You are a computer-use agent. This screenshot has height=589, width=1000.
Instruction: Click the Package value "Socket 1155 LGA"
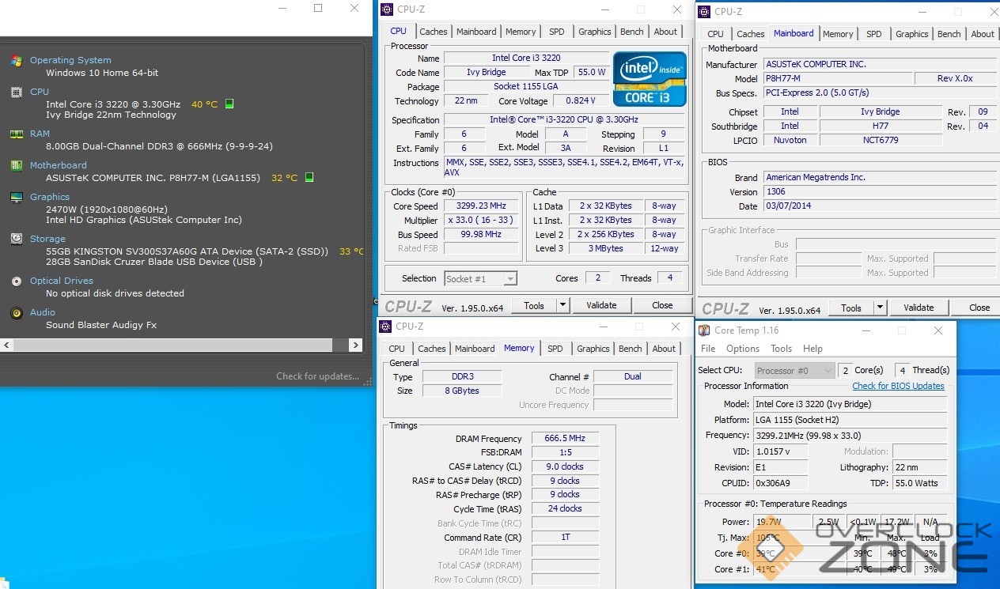526,86
